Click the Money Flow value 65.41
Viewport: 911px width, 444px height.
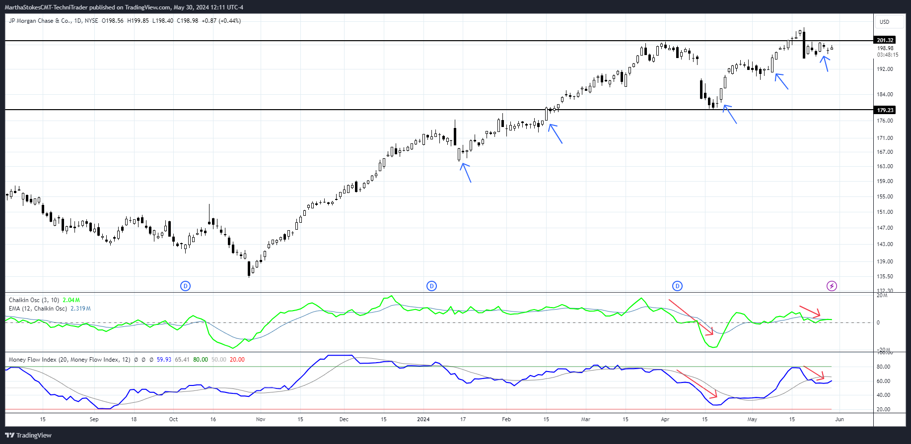coord(182,360)
